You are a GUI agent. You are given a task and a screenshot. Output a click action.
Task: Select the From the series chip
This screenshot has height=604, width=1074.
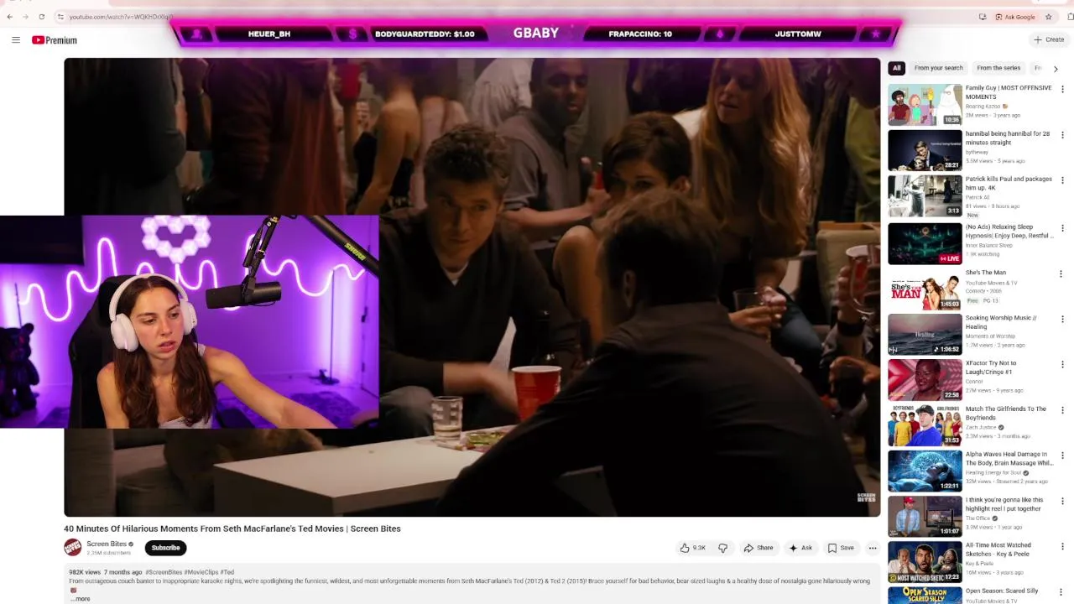point(998,68)
